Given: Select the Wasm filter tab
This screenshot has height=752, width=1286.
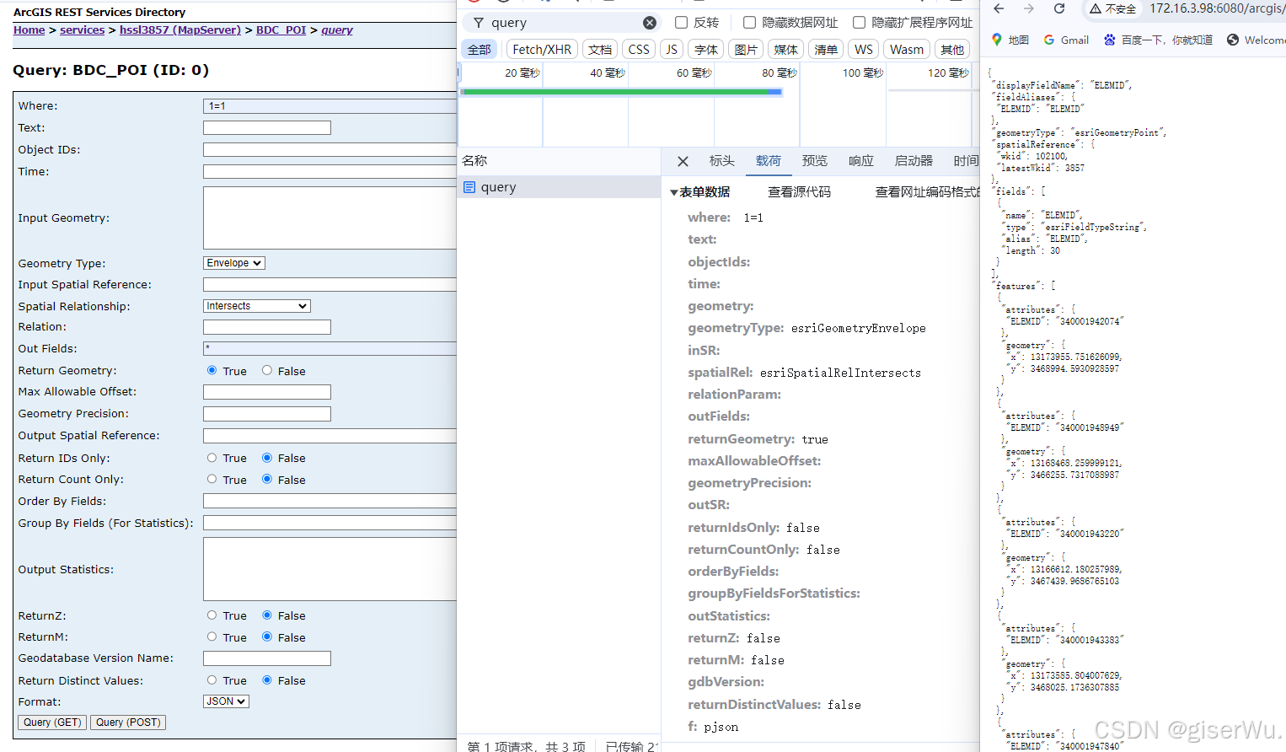Looking at the screenshot, I should pyautogui.click(x=907, y=50).
